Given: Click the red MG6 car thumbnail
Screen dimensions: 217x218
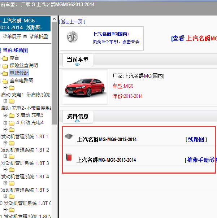Looking at the screenshot, I should (x=85, y=87).
